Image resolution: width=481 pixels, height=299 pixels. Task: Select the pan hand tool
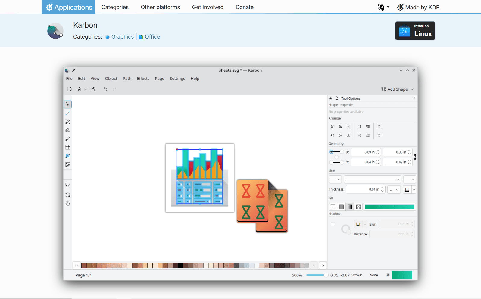67,204
